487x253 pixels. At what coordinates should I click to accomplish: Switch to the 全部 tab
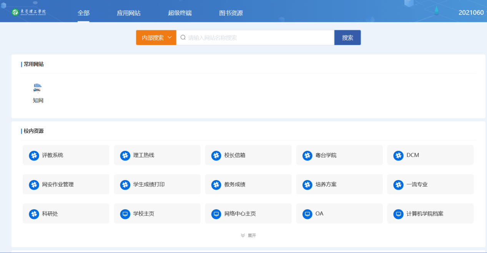tap(83, 13)
